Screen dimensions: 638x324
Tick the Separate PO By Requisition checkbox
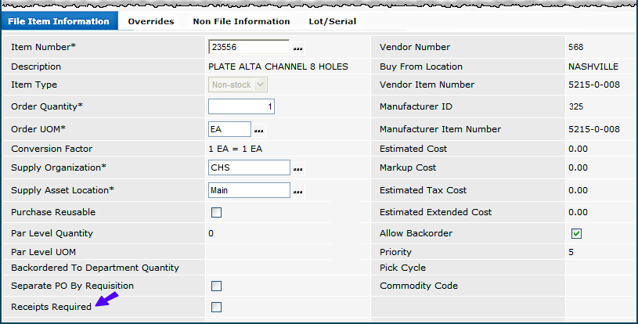[x=216, y=286]
